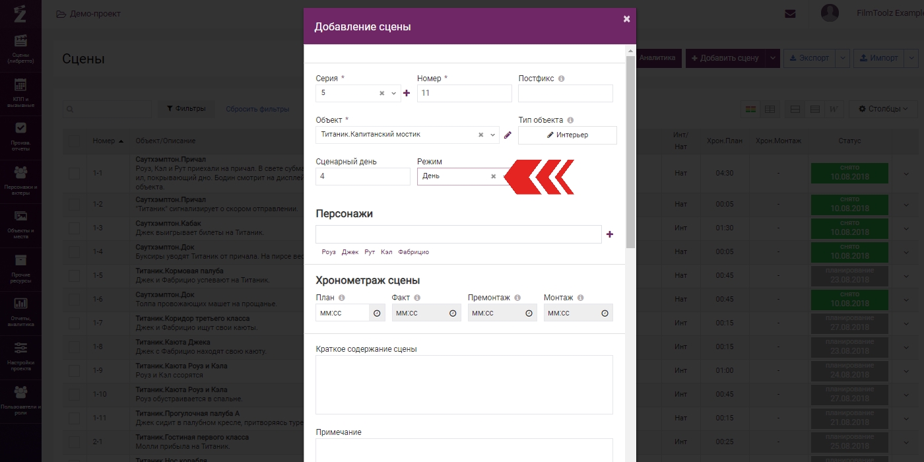Click the Аналитика button
The height and width of the screenshot is (462, 924).
click(658, 57)
